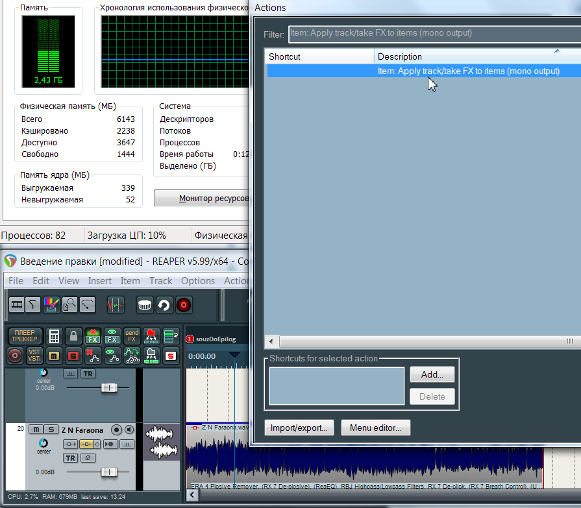This screenshot has width=581, height=508.
Task: Click the padlock lock icon in the toolbar
Action: (x=73, y=336)
